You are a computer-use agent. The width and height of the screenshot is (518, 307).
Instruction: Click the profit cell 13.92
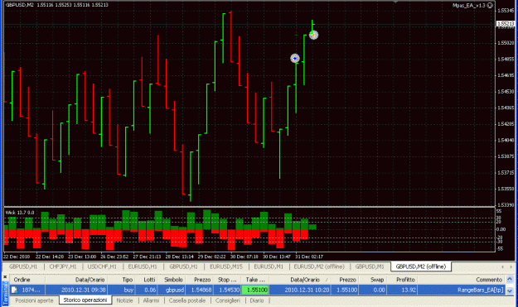pos(409,290)
